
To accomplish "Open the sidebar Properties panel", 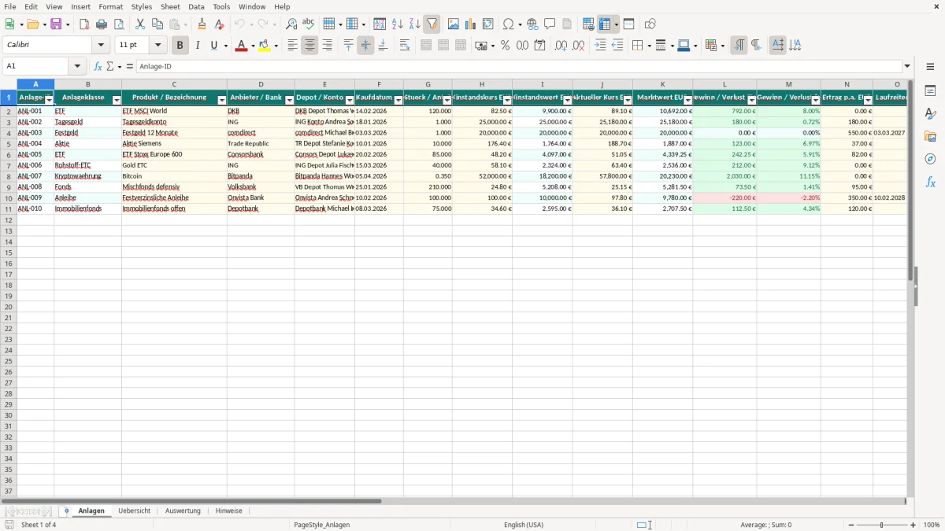I will tap(930, 91).
